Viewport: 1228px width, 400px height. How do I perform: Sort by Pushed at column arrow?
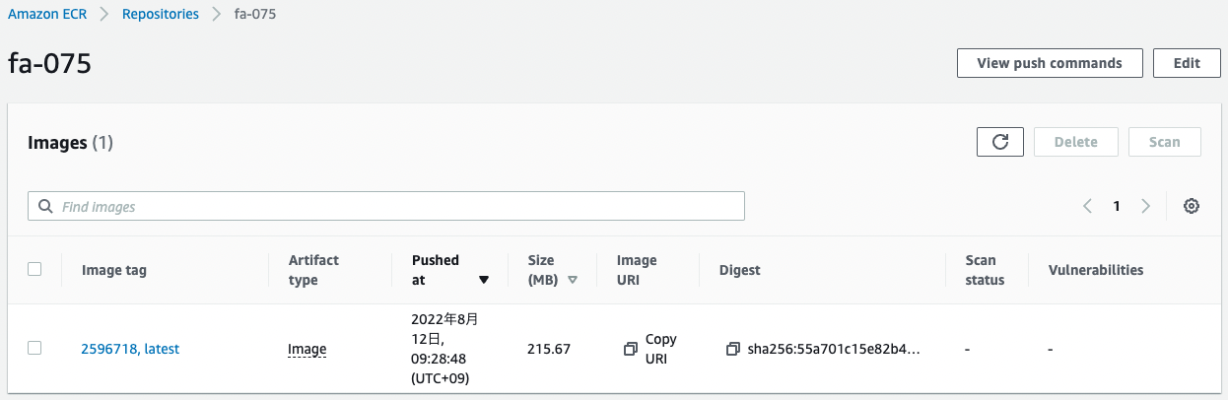[484, 280]
